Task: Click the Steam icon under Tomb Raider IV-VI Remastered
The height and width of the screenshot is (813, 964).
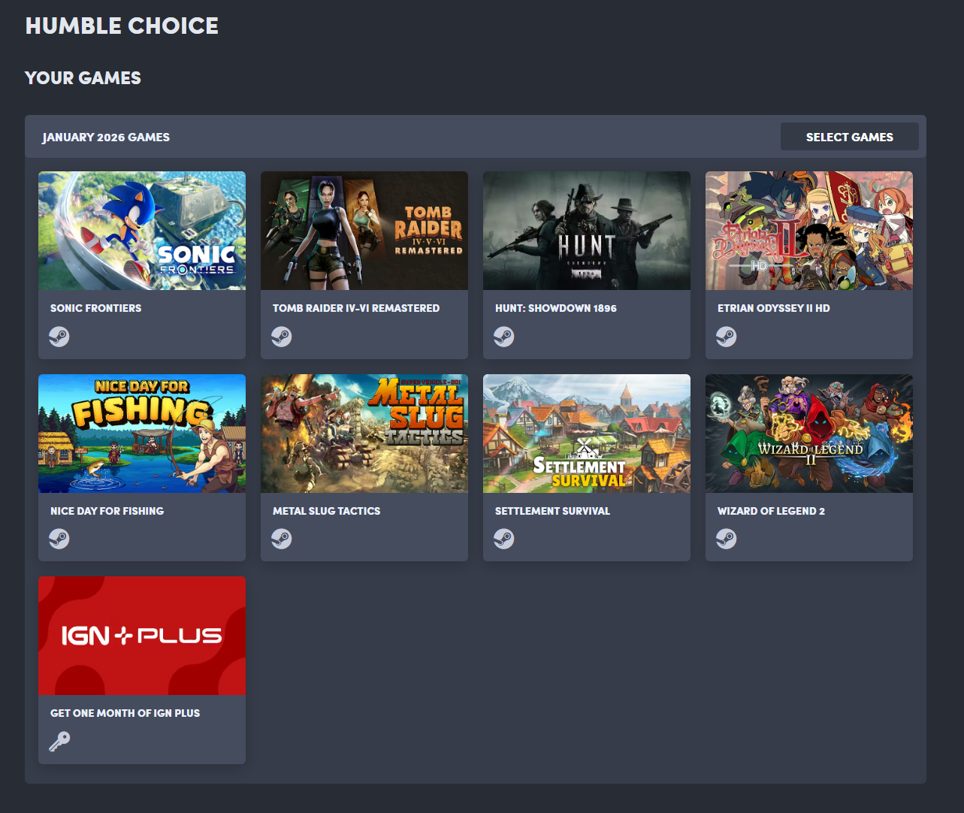Action: [x=282, y=337]
